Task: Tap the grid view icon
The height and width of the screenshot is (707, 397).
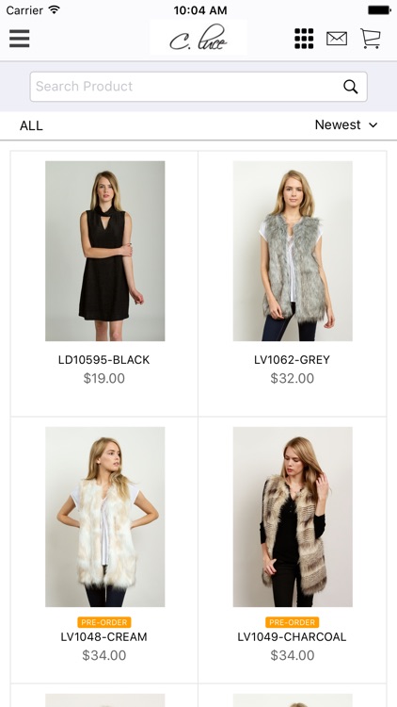Action: pos(304,39)
